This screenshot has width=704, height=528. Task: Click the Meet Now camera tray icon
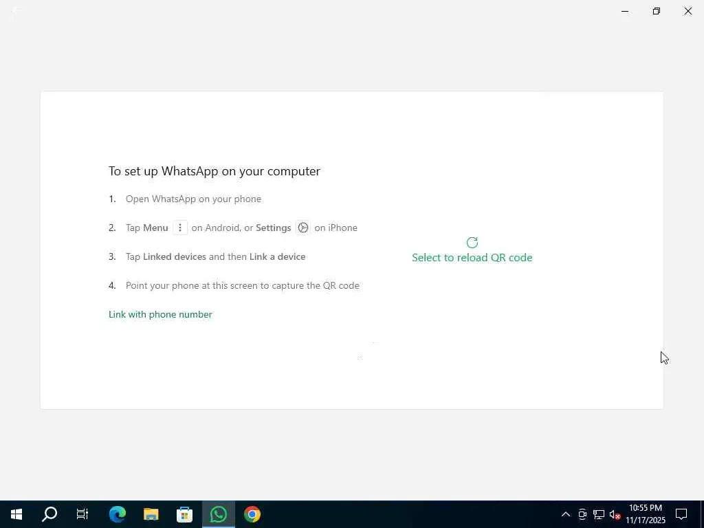tap(582, 514)
